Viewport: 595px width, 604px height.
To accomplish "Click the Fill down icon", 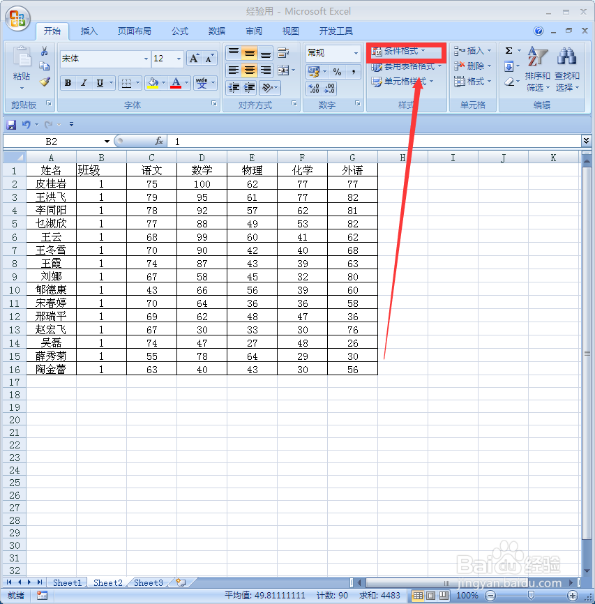I will tap(509, 67).
